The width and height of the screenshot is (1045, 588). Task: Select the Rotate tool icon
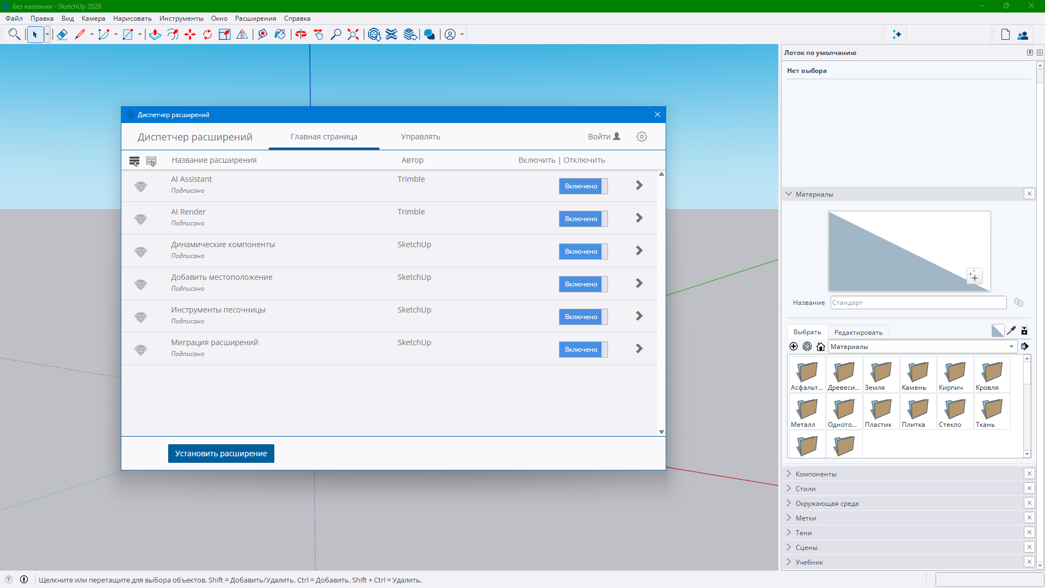pyautogui.click(x=207, y=34)
